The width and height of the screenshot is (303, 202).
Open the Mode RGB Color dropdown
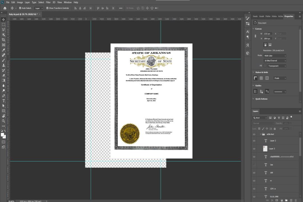[275, 56]
